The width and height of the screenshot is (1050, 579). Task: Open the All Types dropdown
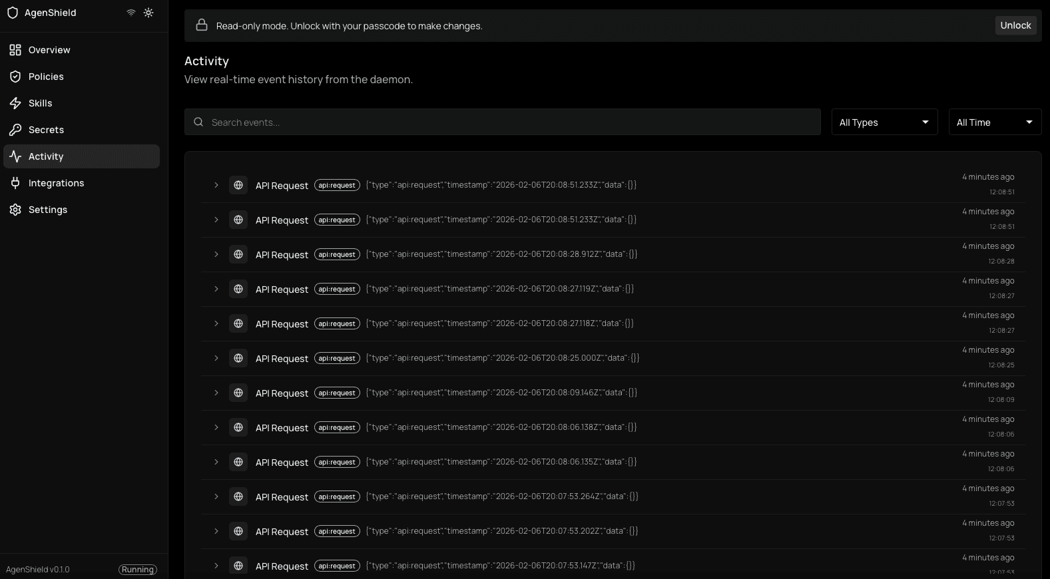point(884,122)
